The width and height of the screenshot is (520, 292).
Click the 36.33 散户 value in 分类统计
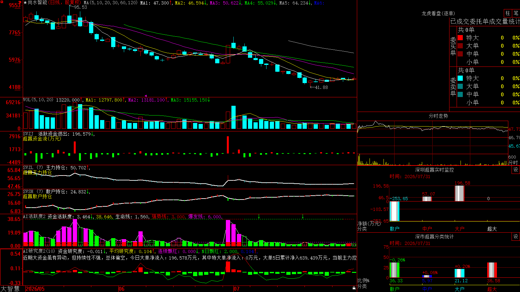click(396, 281)
